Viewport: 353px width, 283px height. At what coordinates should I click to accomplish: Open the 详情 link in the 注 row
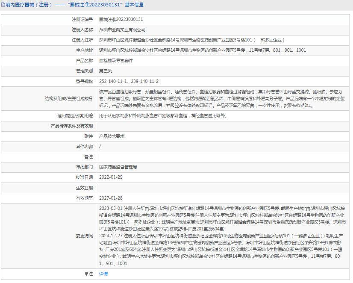point(103,274)
